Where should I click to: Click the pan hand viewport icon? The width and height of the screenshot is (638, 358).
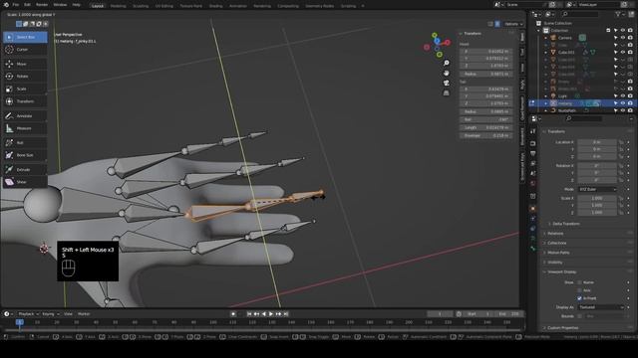coord(447,73)
